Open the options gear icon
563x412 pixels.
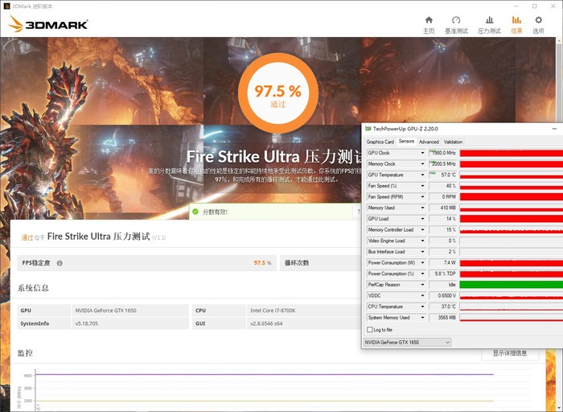pyautogui.click(x=538, y=20)
